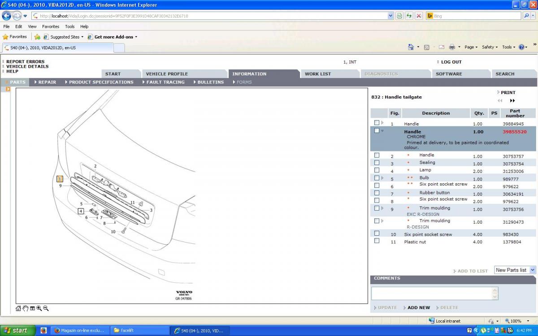Click the fit-to-window icon below diagram
538x336 pixels.
coord(32,308)
